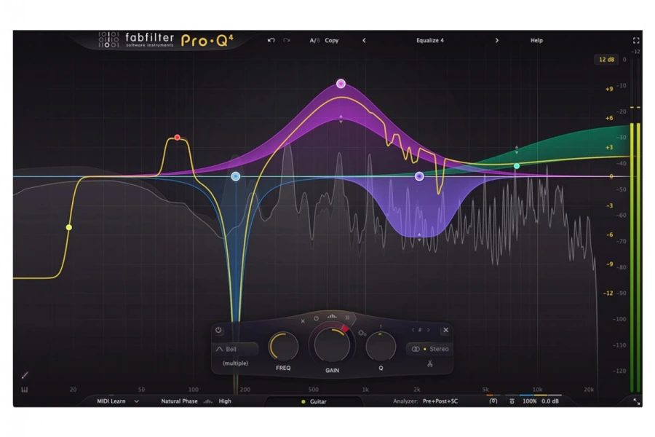The width and height of the screenshot is (655, 437).
Task: Toggle the band power button
Action: [x=218, y=330]
